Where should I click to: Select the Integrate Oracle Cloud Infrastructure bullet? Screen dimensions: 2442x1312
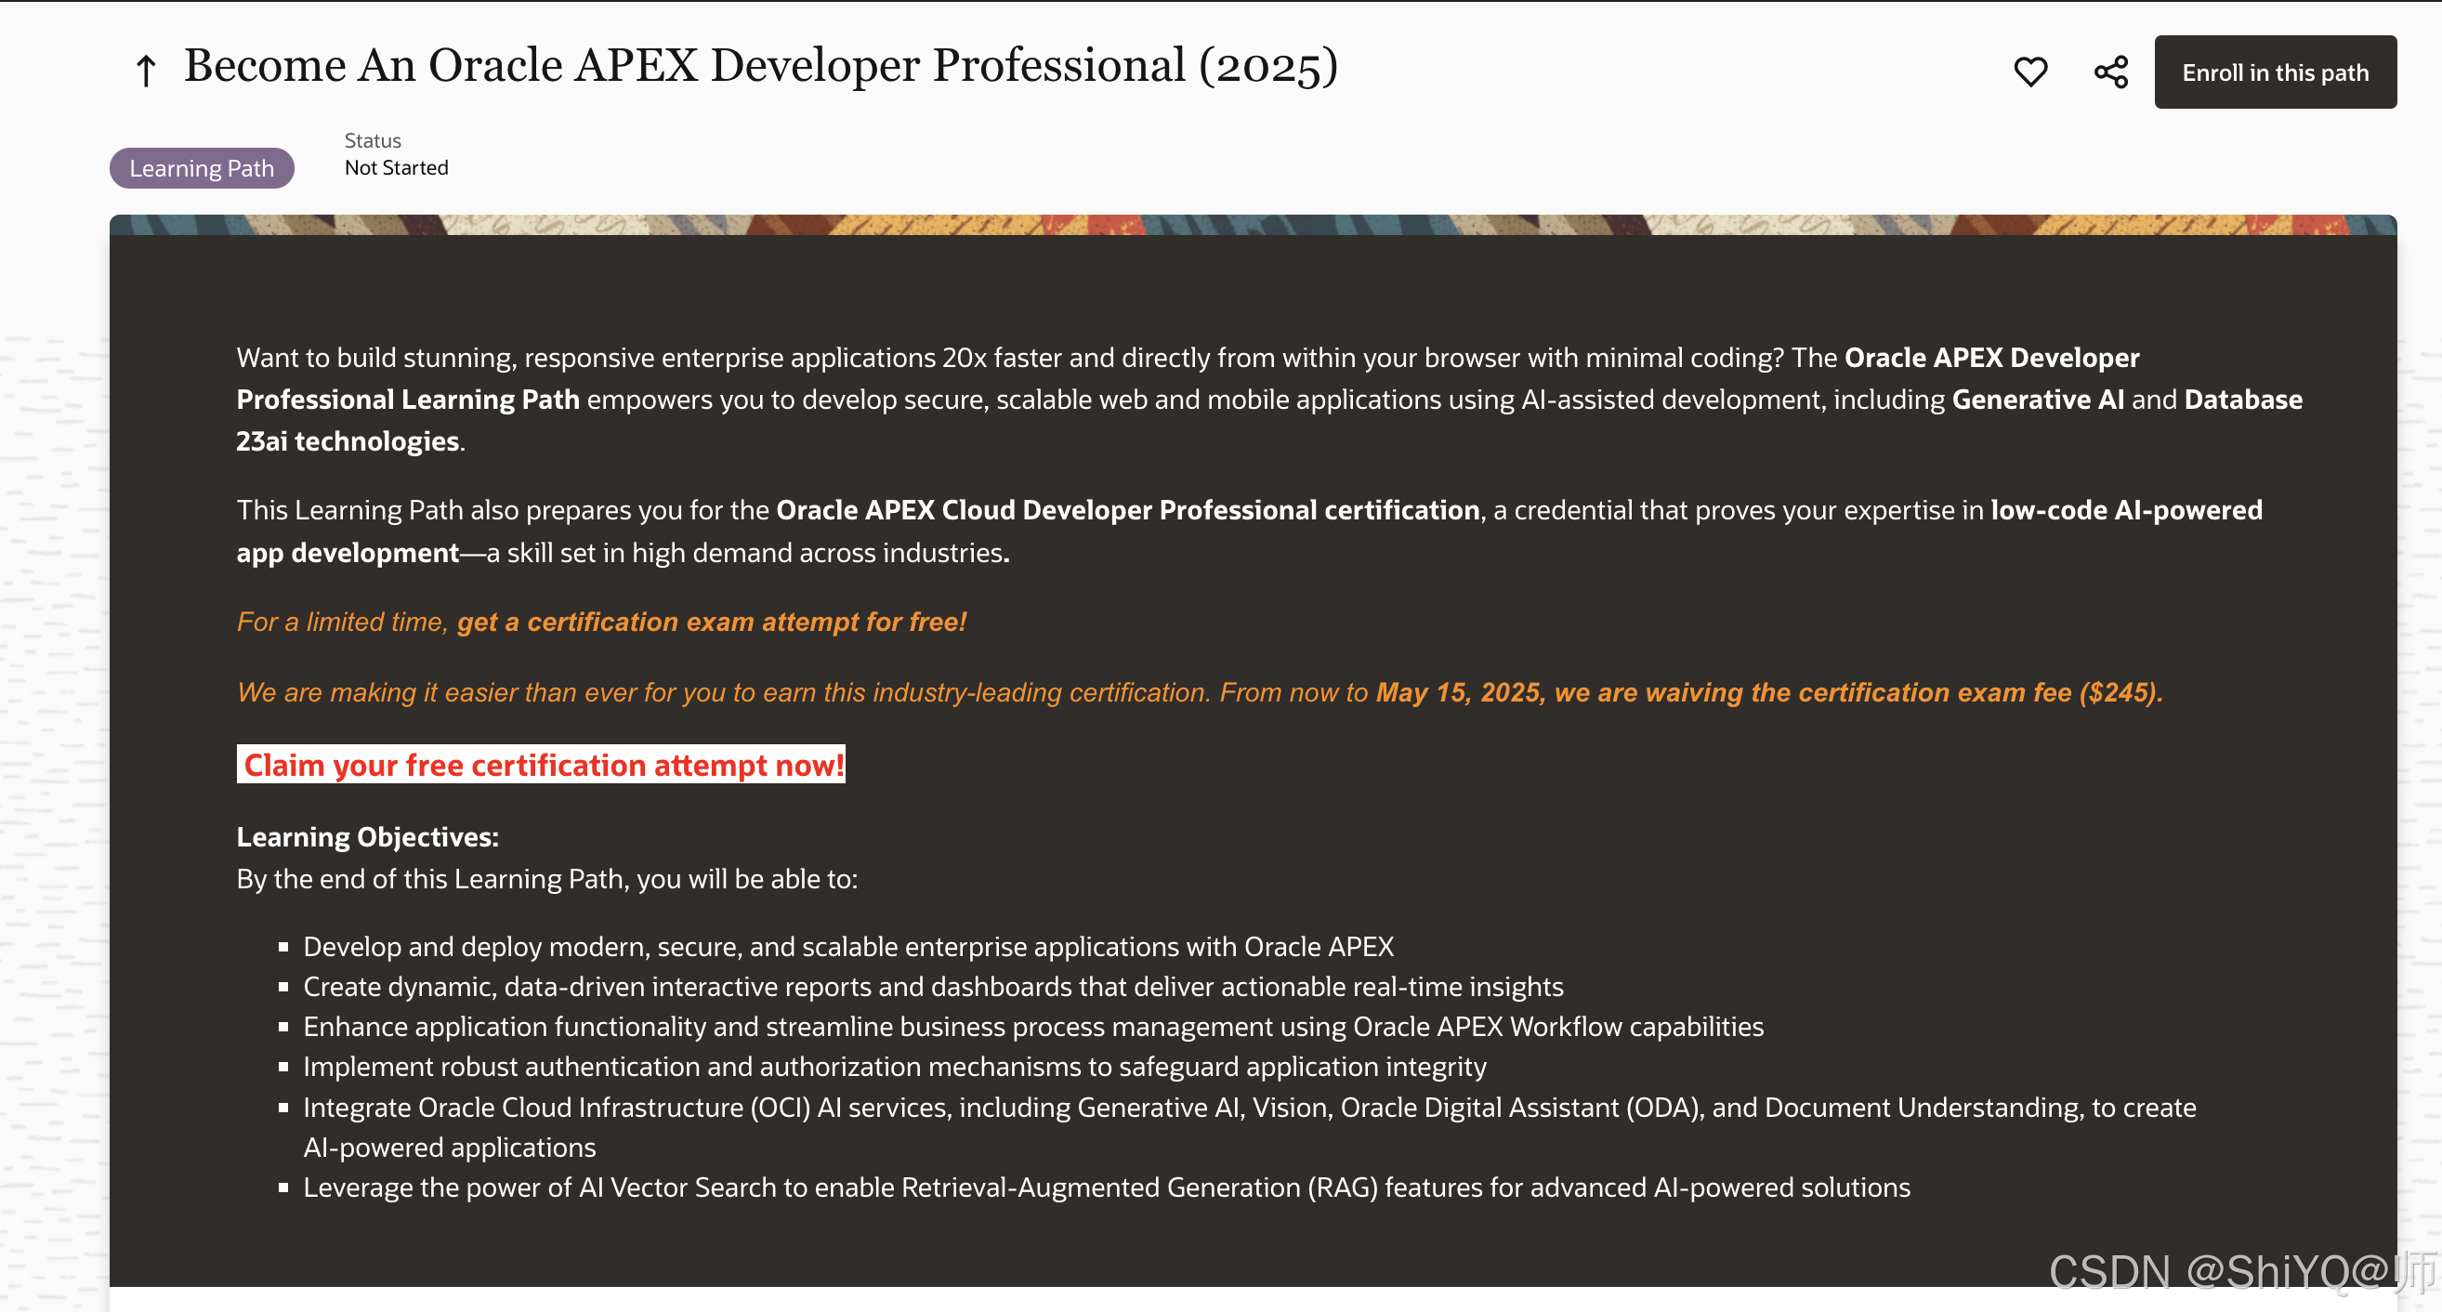pos(1249,1107)
